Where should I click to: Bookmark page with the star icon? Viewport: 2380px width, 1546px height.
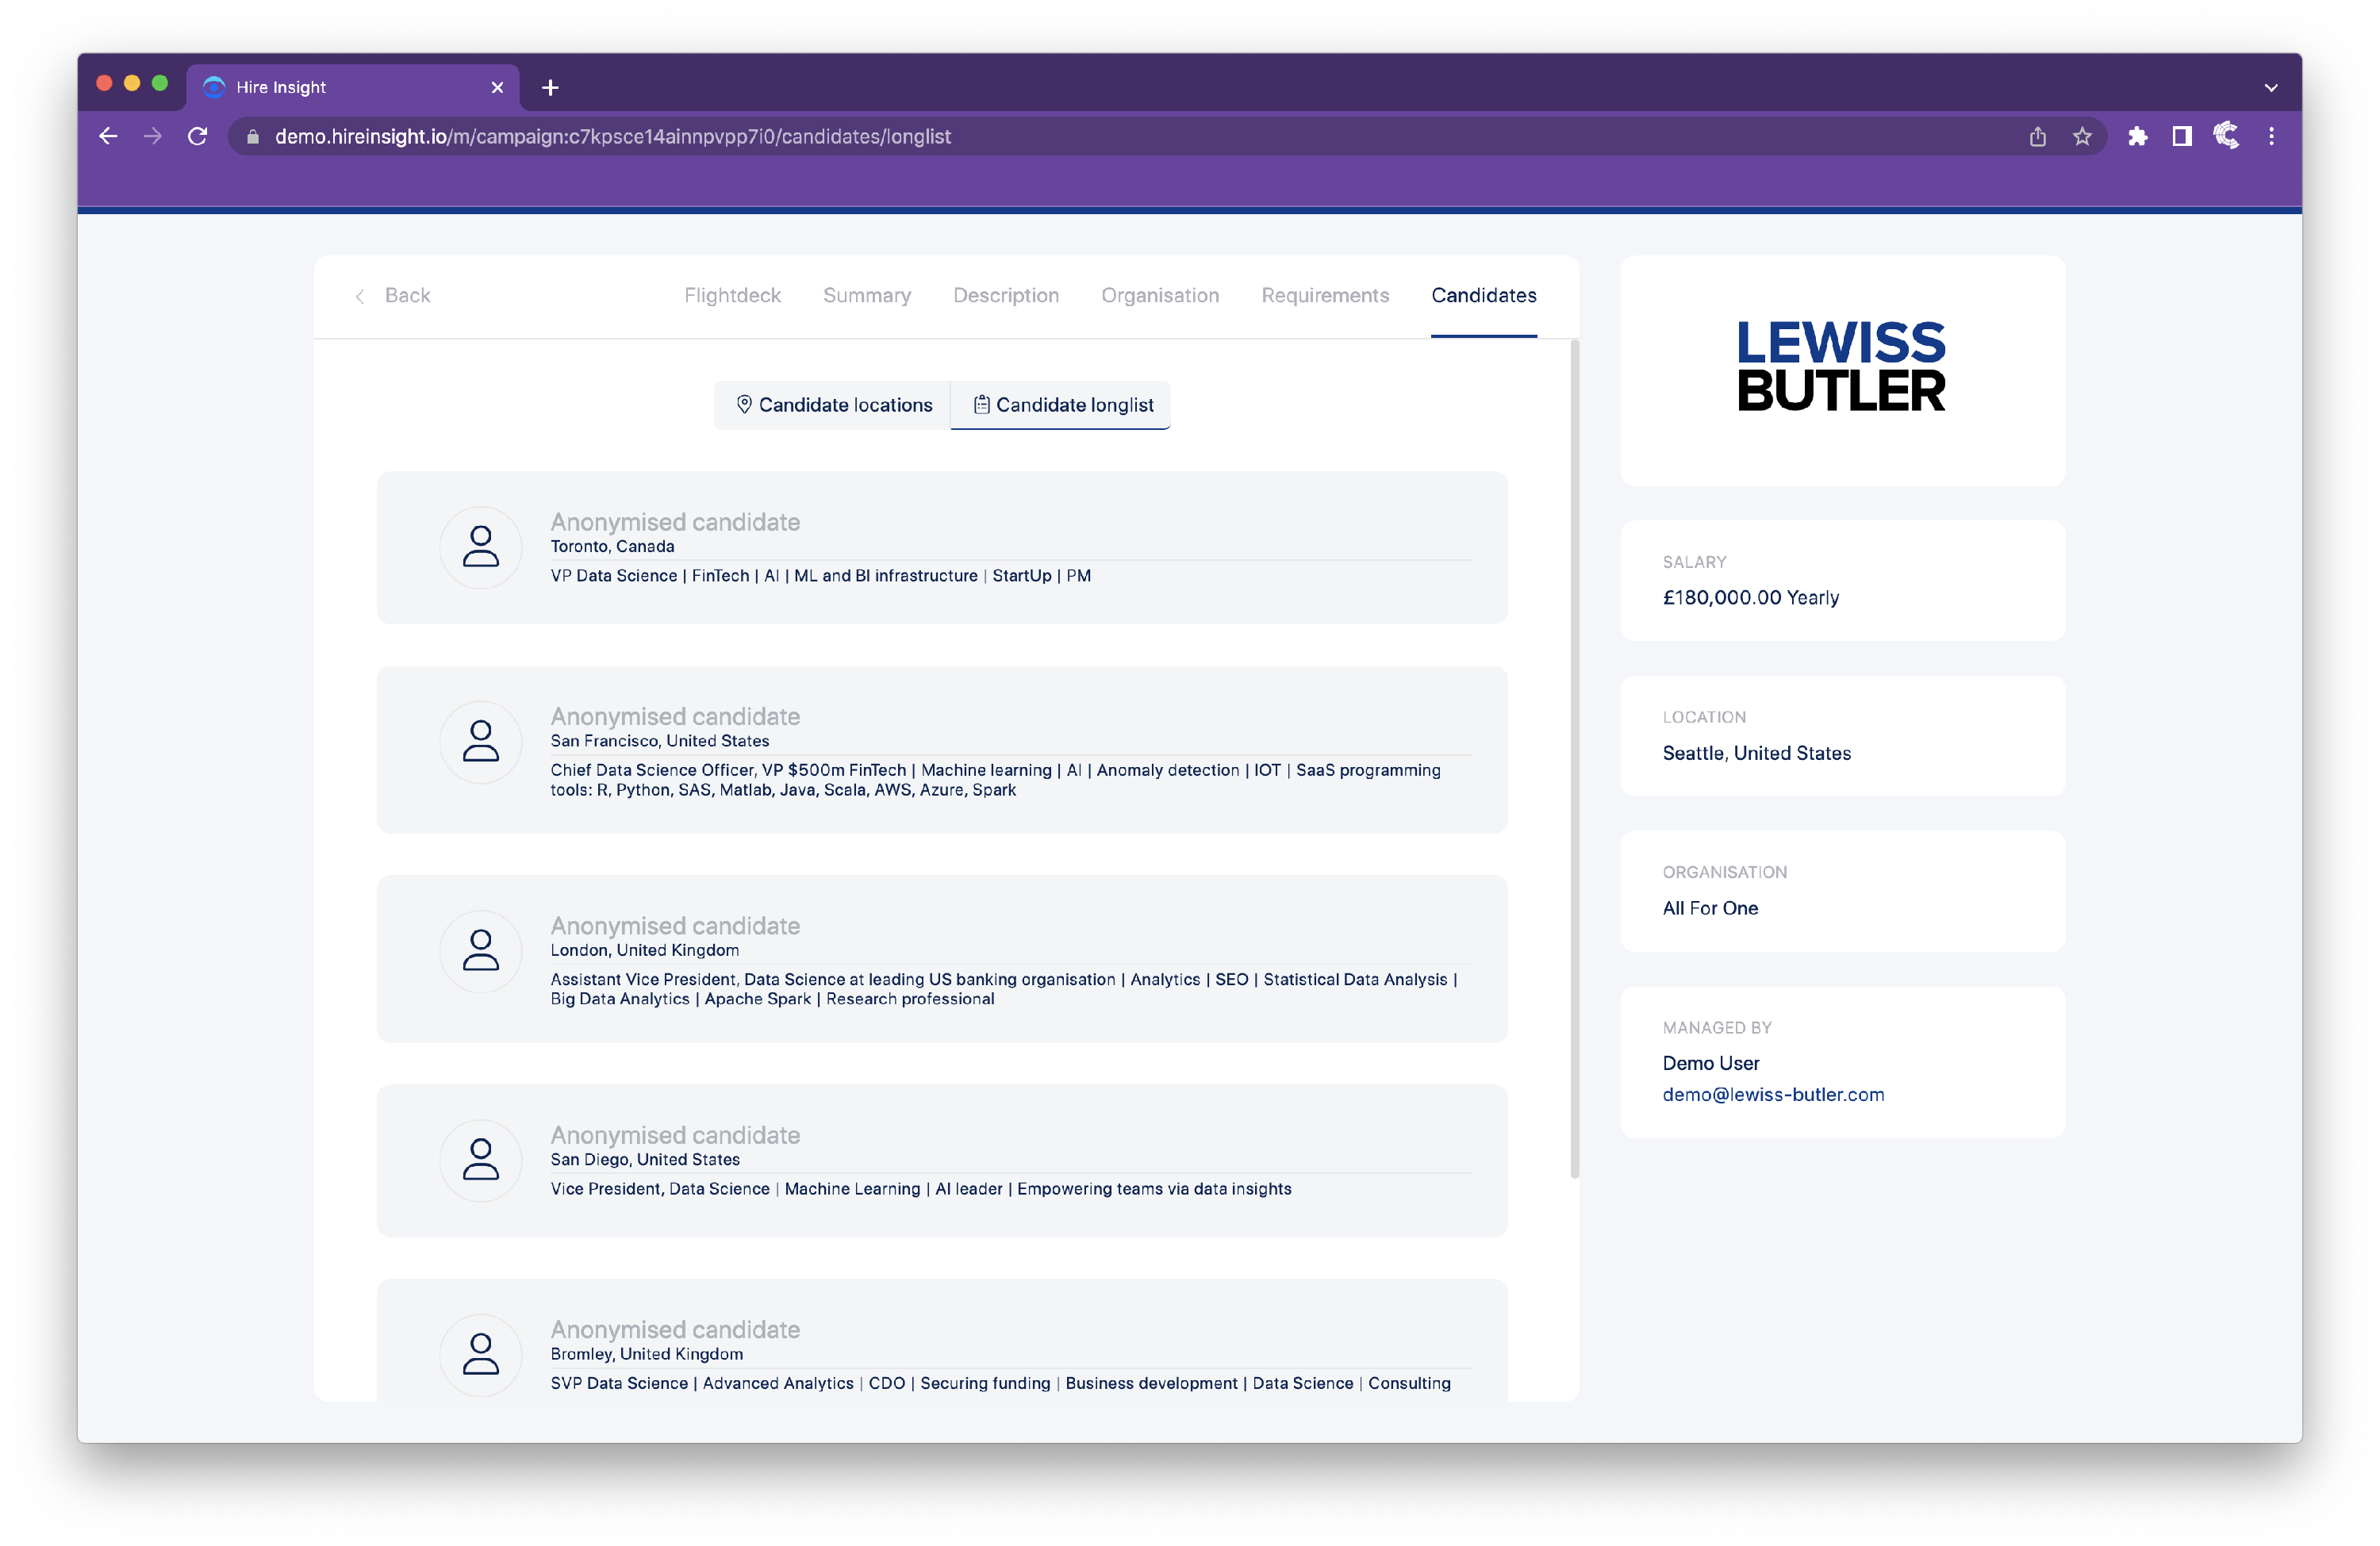2082,136
